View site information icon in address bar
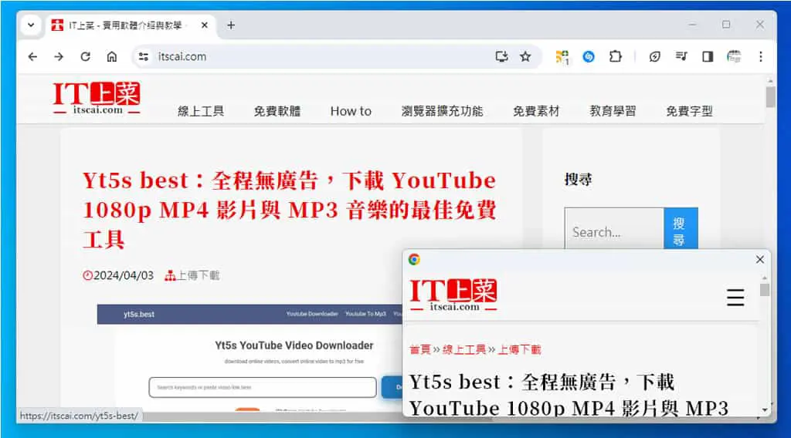 click(144, 57)
